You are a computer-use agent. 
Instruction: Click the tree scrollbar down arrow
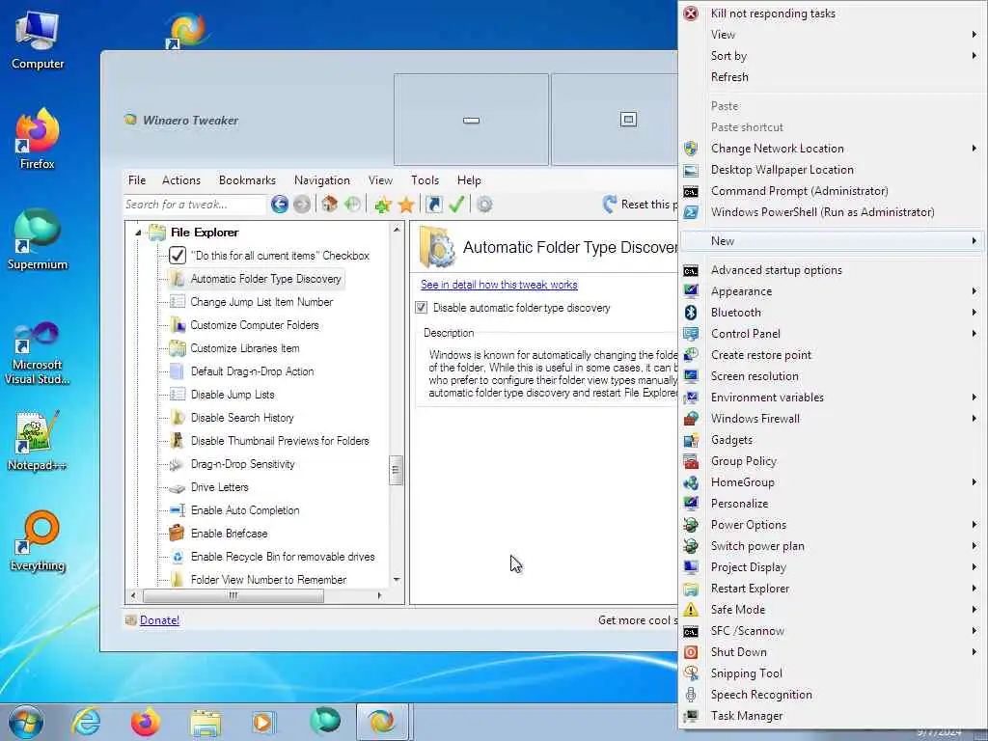tap(397, 580)
